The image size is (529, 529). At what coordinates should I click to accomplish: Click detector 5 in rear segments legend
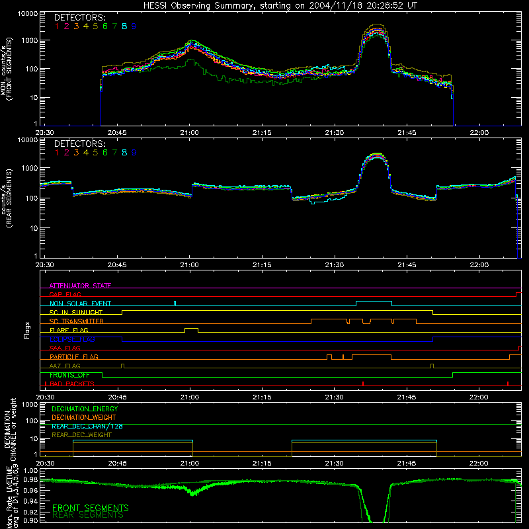pyautogui.click(x=95, y=153)
